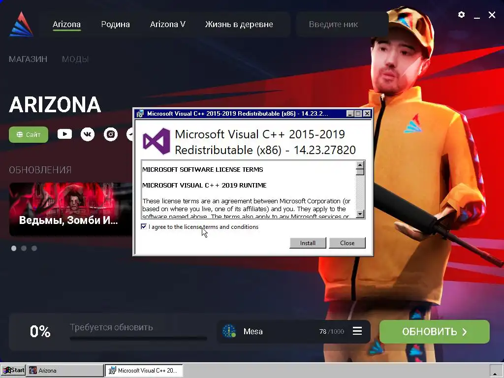Click license text scroll up arrow
Screen dimensions: 504x378
pyautogui.click(x=360, y=165)
